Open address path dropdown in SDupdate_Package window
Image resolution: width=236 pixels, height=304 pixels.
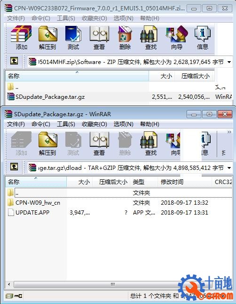[x=229, y=168]
